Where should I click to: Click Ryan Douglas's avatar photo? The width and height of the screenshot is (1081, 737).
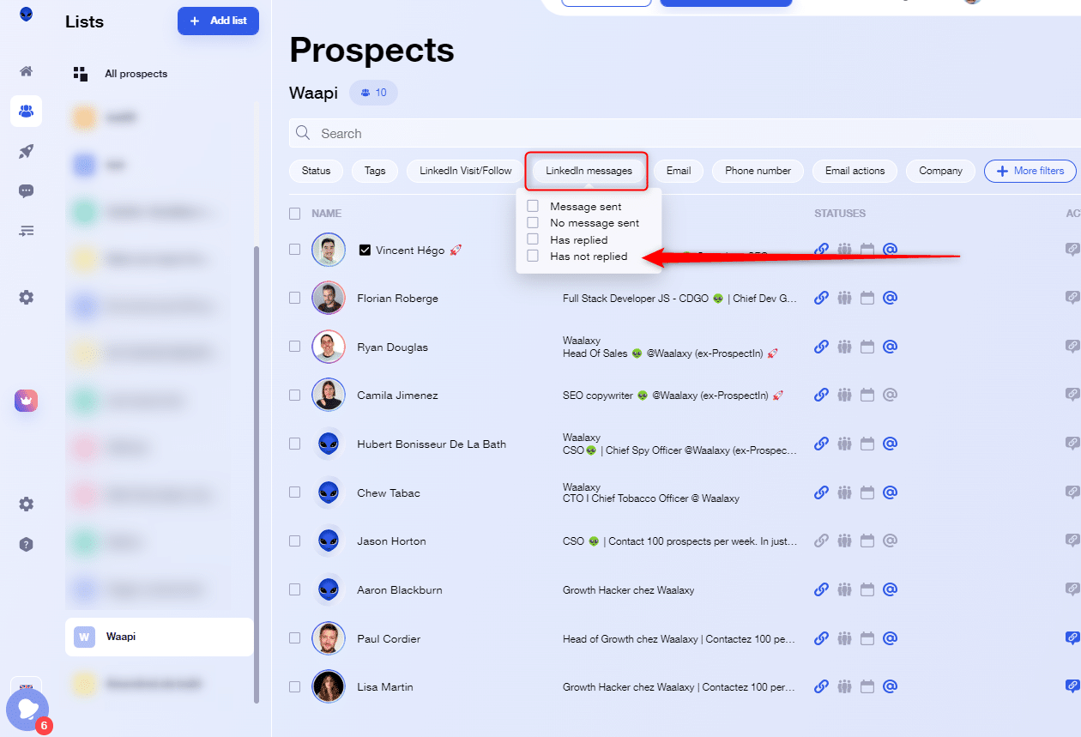click(329, 347)
